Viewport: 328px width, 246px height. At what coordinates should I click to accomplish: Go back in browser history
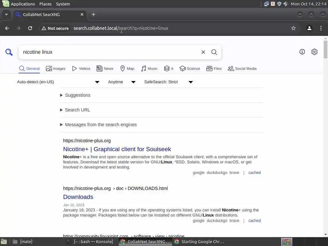point(7,28)
